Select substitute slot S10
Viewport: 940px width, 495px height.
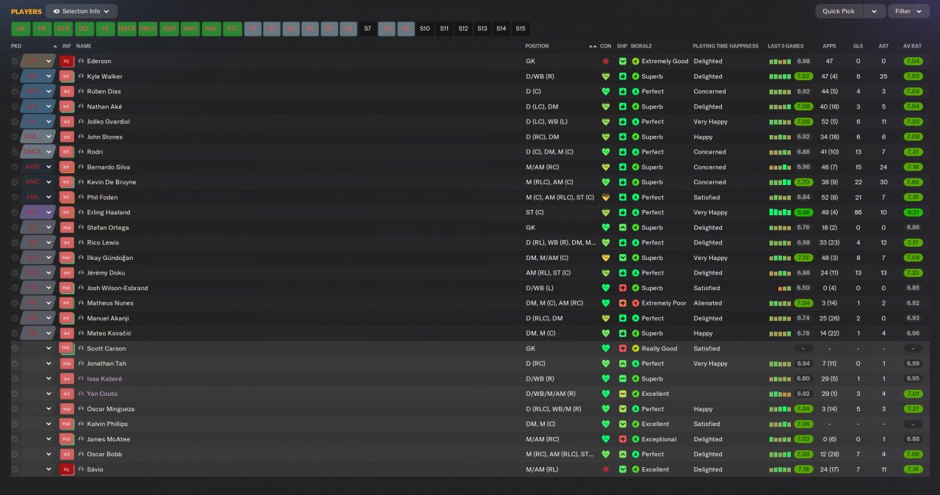point(424,29)
